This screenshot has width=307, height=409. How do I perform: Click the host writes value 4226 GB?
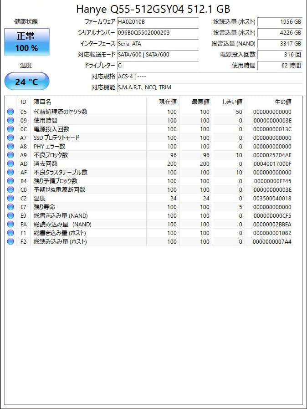click(280, 33)
